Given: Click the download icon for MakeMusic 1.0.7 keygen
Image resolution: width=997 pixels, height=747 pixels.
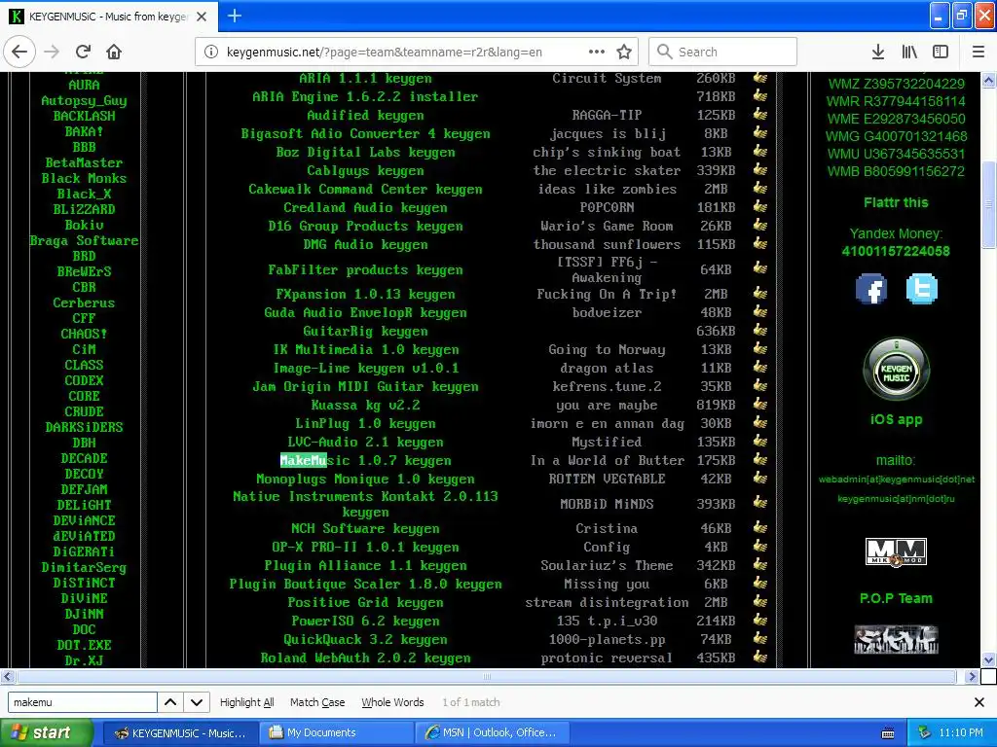Looking at the screenshot, I should [x=759, y=459].
